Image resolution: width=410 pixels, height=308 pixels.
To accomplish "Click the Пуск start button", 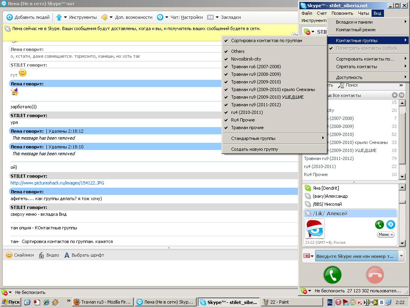I will pyautogui.click(x=11, y=302).
